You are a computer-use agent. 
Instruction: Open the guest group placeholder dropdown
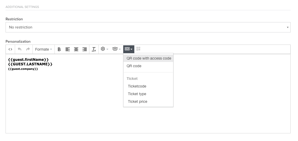tap(116, 49)
